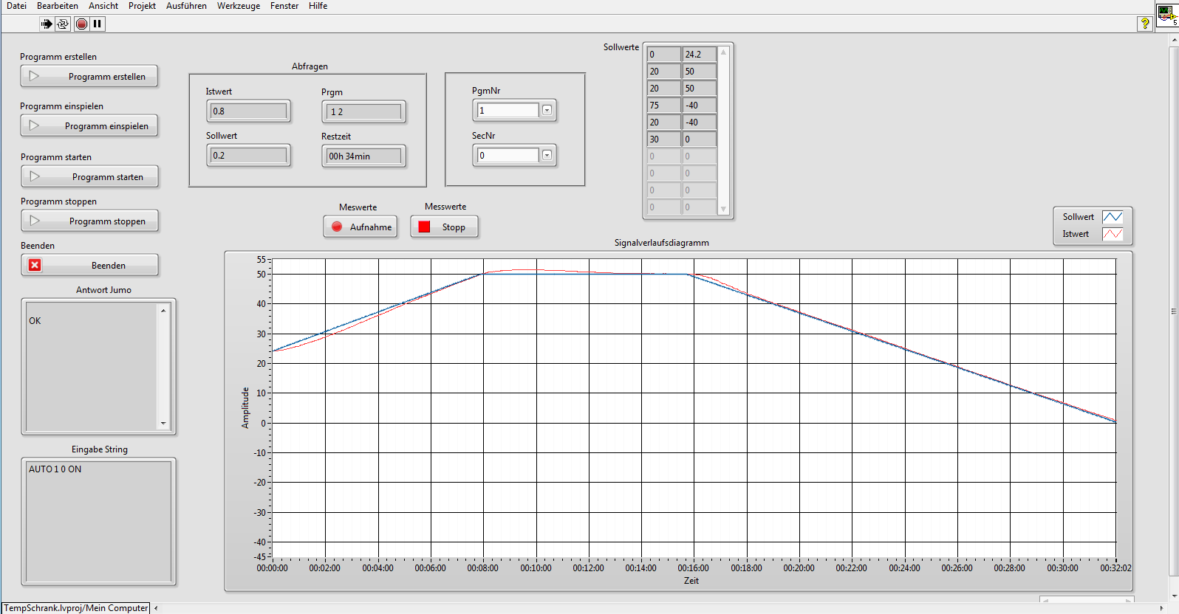1179x614 pixels.
Task: Open the Werkzeuge menu
Action: click(x=238, y=6)
